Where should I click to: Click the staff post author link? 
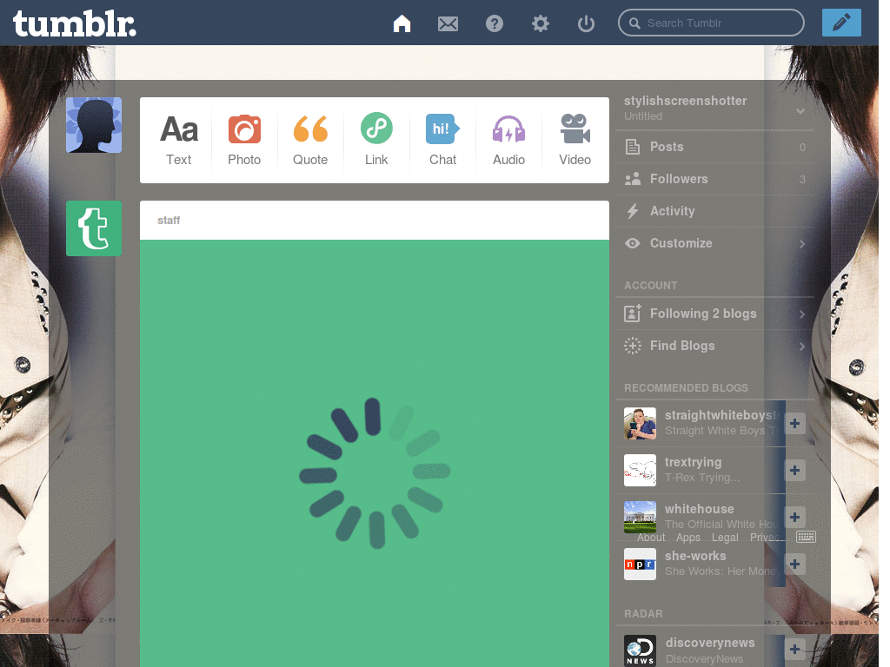tap(169, 220)
